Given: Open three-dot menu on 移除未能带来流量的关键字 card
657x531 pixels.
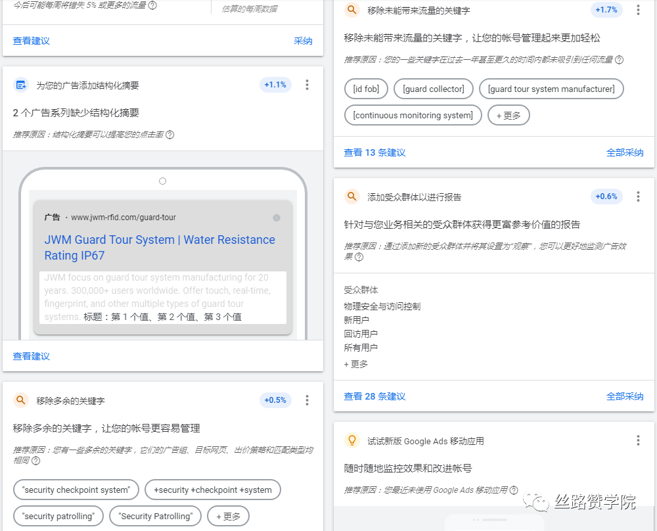Looking at the screenshot, I should 639,10.
